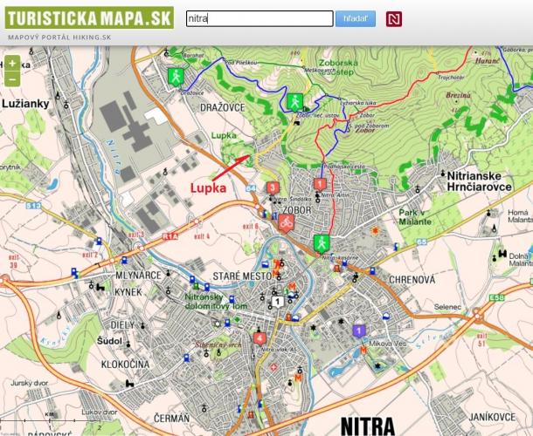Click red marker number 1 below Podhájska cesta
Screen dimensions: 533x436
coord(320,184)
